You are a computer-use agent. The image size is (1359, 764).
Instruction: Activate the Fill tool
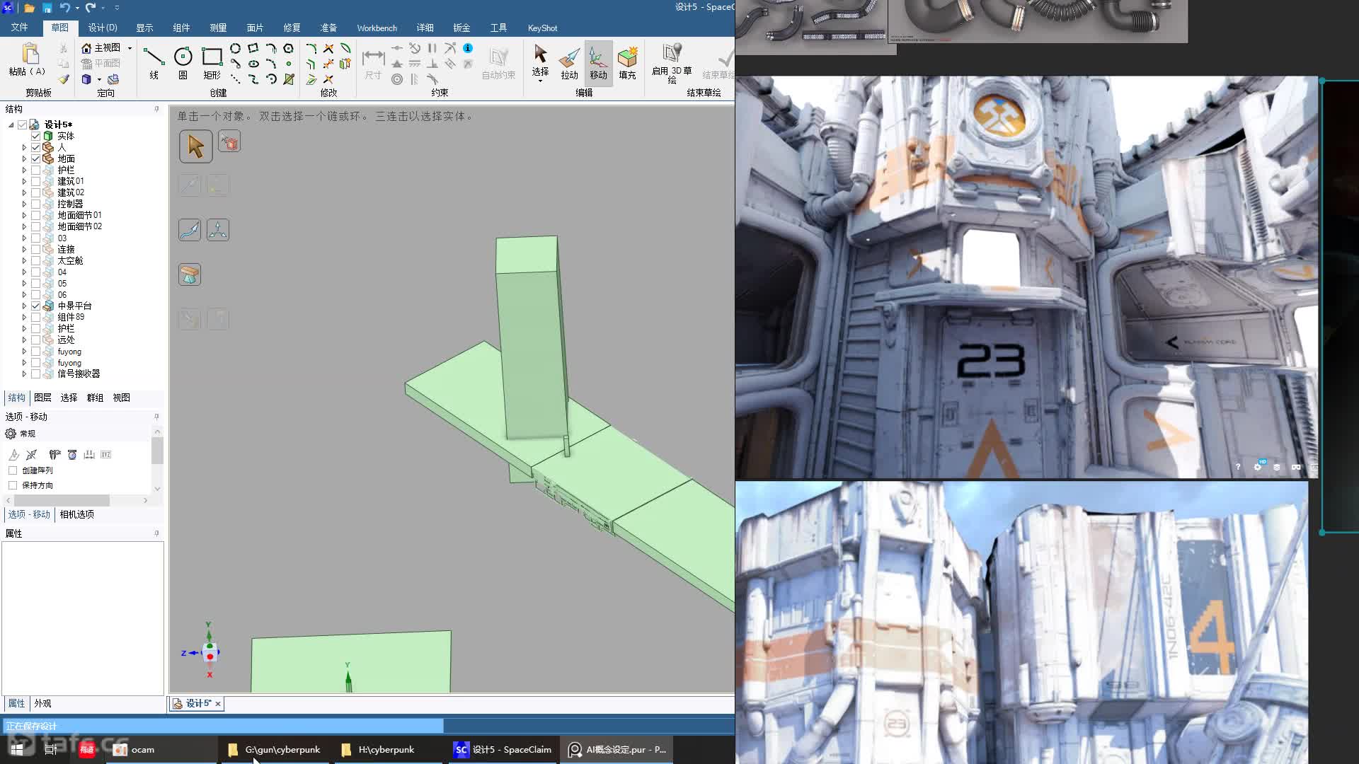pos(627,63)
